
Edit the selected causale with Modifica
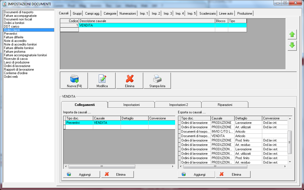tap(102, 81)
